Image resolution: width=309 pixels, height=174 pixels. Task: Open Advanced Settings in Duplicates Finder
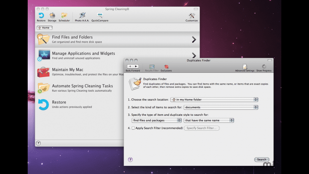pyautogui.click(x=245, y=67)
